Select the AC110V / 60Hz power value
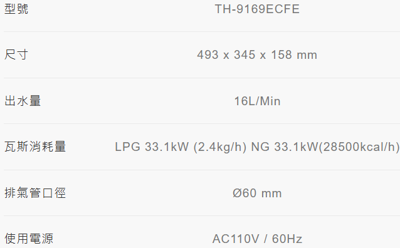This screenshot has height=248, width=400. (257, 239)
